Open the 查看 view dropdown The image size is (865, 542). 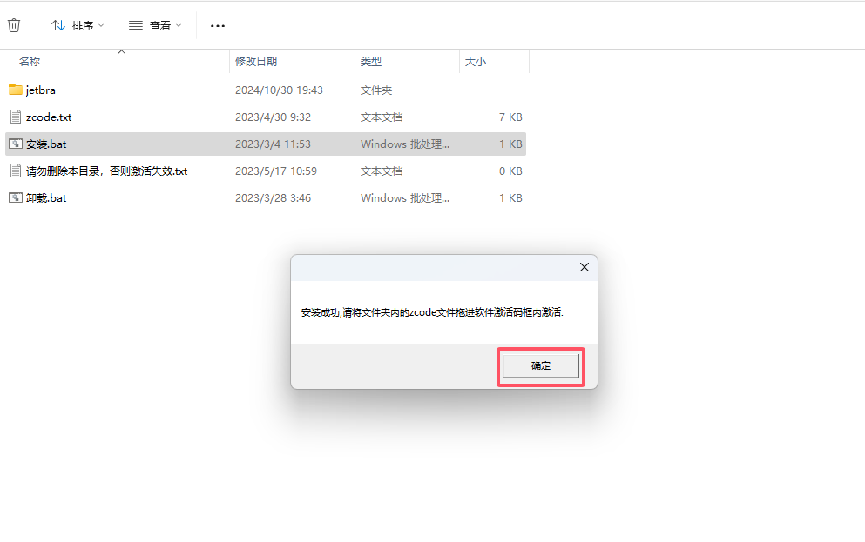(154, 25)
